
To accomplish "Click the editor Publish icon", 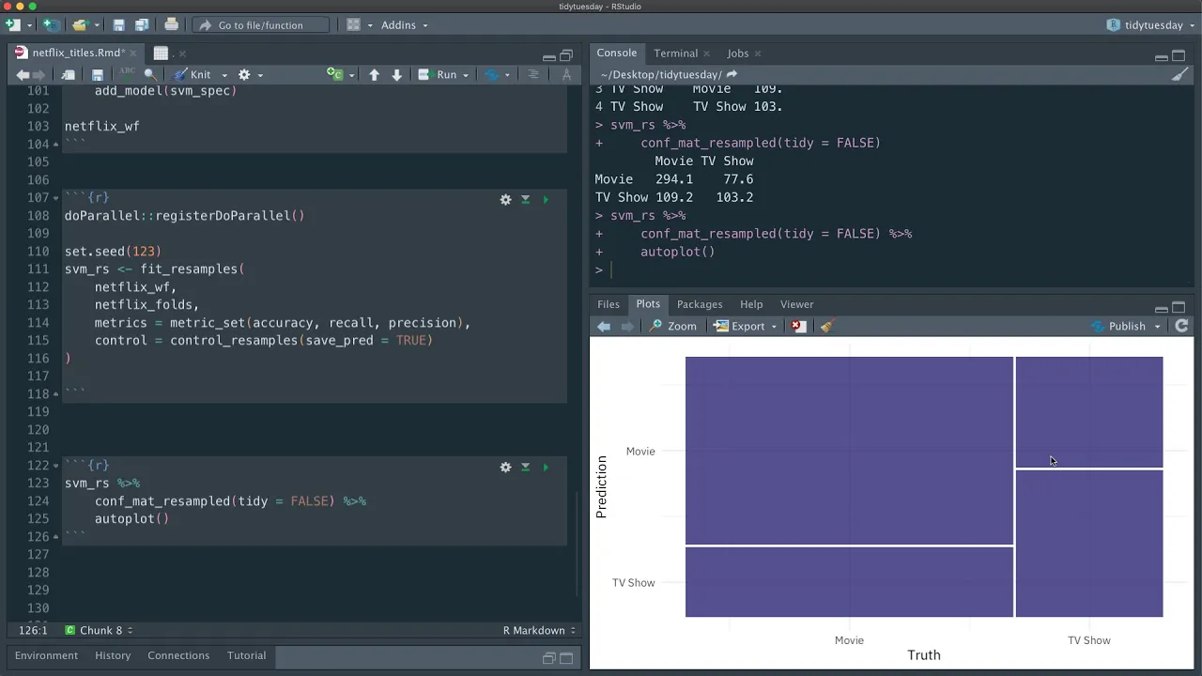I will [491, 75].
